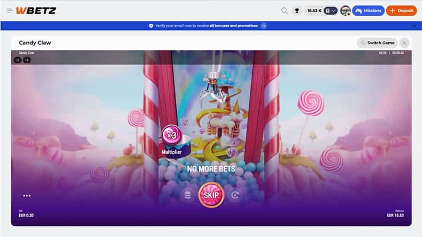Image resolution: width=422 pixels, height=237 pixels.
Task: Open the three-dots game menu
Action: pyautogui.click(x=26, y=195)
